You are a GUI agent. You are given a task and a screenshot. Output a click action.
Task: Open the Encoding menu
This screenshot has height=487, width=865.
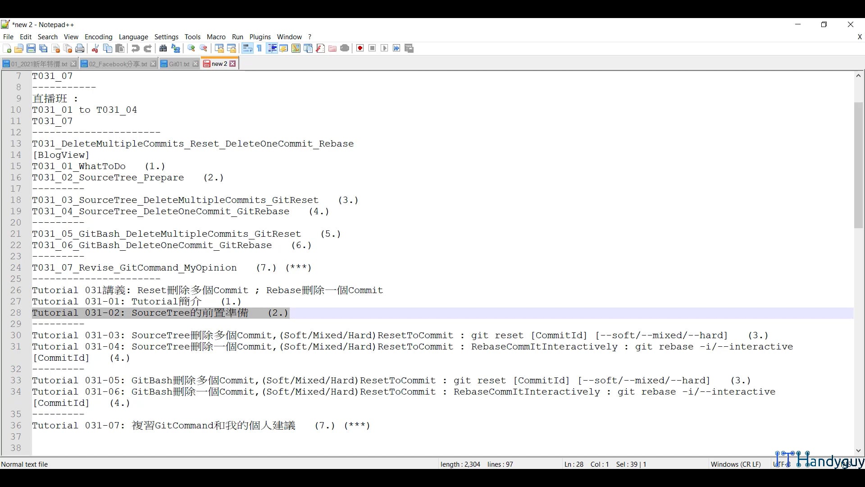98,37
